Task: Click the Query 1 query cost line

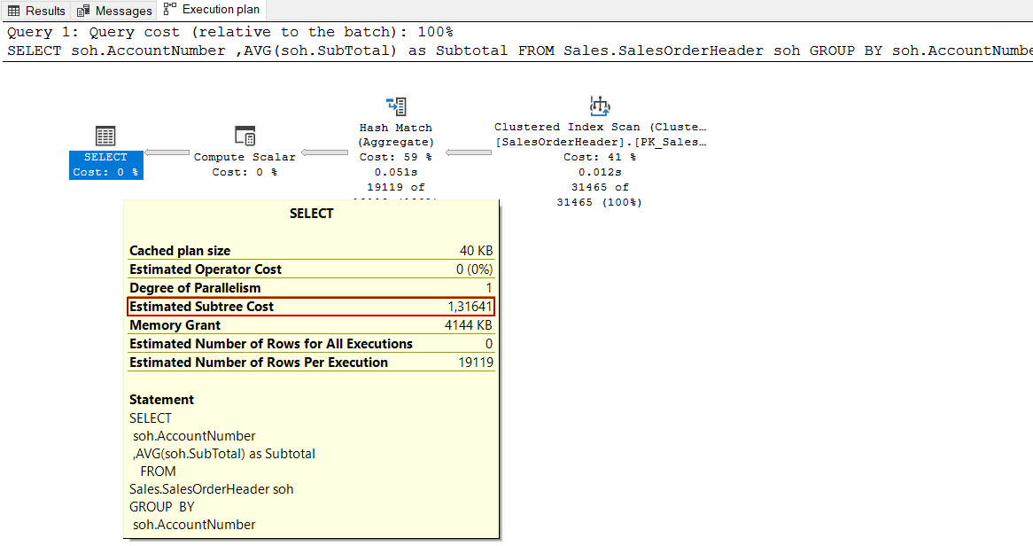Action: pos(230,32)
